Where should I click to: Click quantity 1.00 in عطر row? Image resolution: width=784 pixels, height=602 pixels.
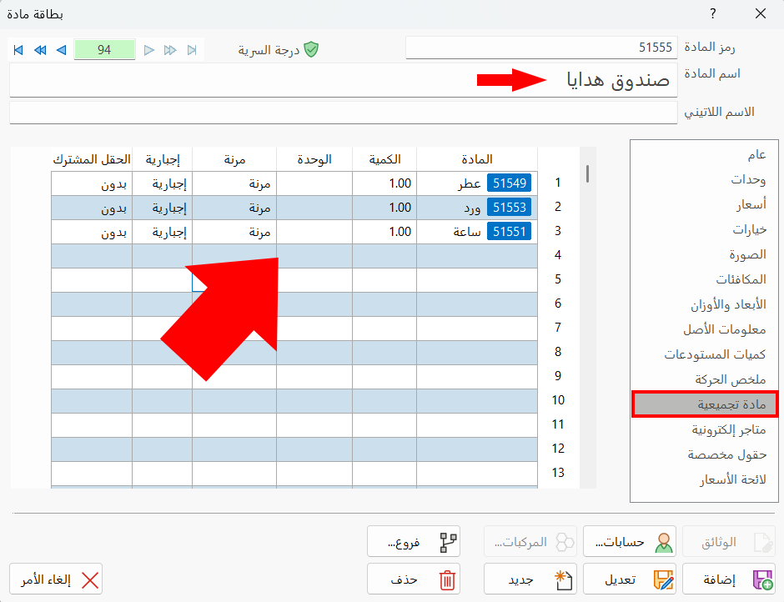(384, 183)
